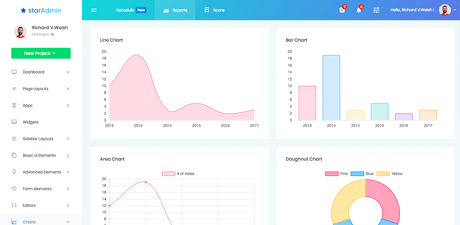Select the Score item in the top navigation
The height and width of the screenshot is (225, 460).
(214, 10)
